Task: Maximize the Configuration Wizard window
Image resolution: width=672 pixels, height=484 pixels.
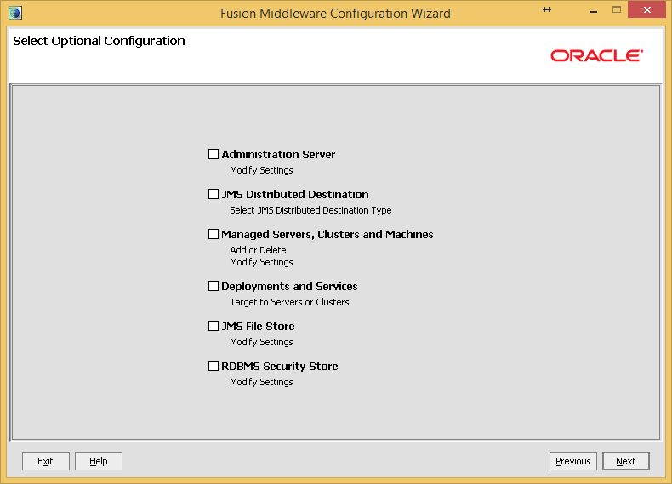Action: [x=617, y=9]
